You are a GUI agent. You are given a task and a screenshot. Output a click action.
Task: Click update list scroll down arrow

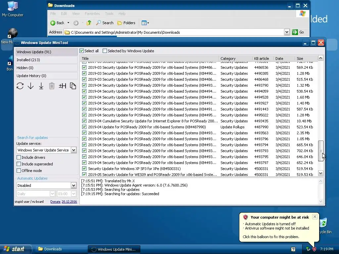[x=320, y=173]
